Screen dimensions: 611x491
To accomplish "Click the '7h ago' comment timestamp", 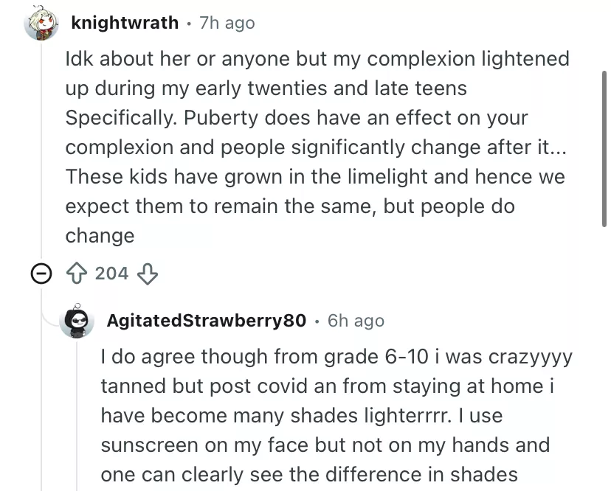I will tap(227, 23).
